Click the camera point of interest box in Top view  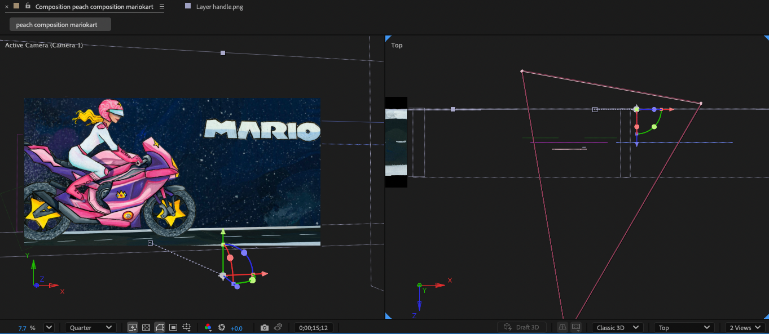[x=595, y=109]
